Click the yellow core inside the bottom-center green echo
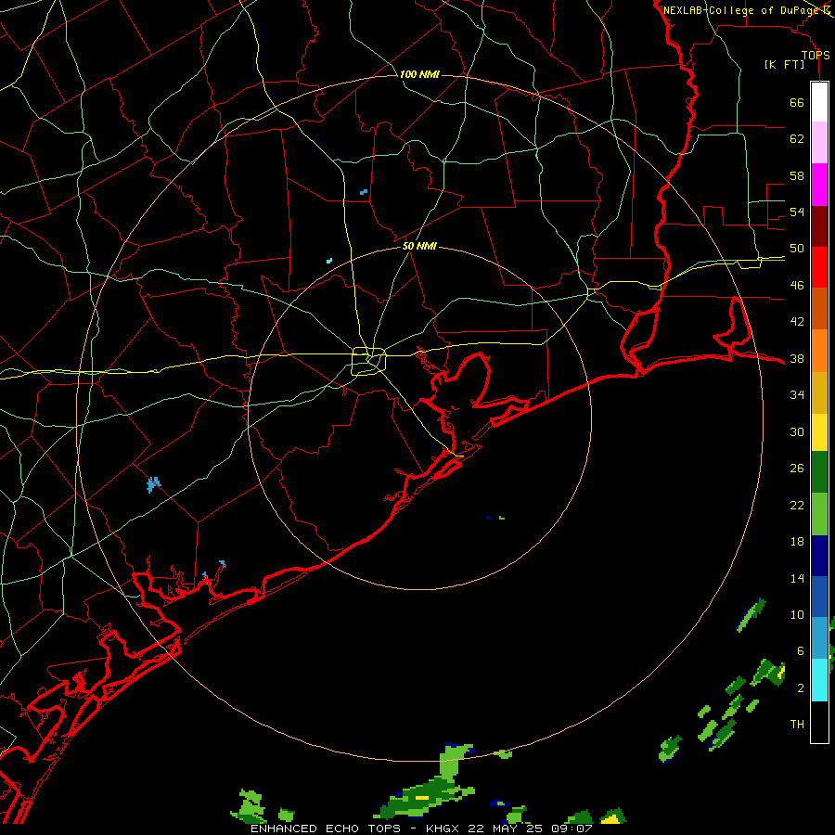 (422, 798)
